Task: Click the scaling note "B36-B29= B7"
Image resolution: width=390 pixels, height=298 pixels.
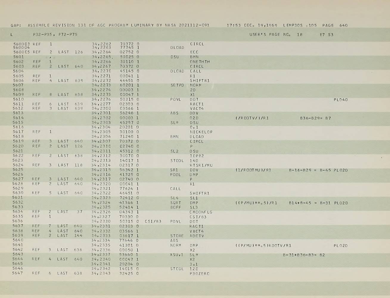Action: [316, 118]
